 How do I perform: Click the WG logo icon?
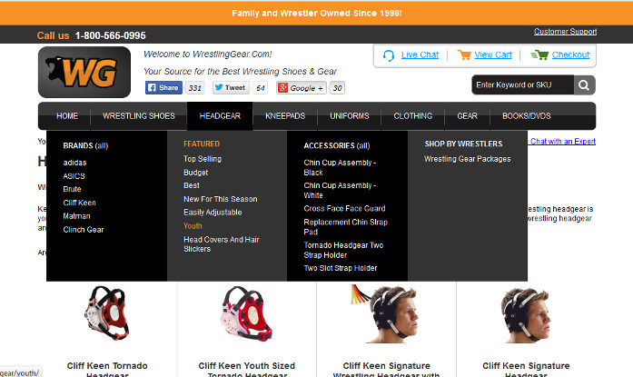[84, 72]
